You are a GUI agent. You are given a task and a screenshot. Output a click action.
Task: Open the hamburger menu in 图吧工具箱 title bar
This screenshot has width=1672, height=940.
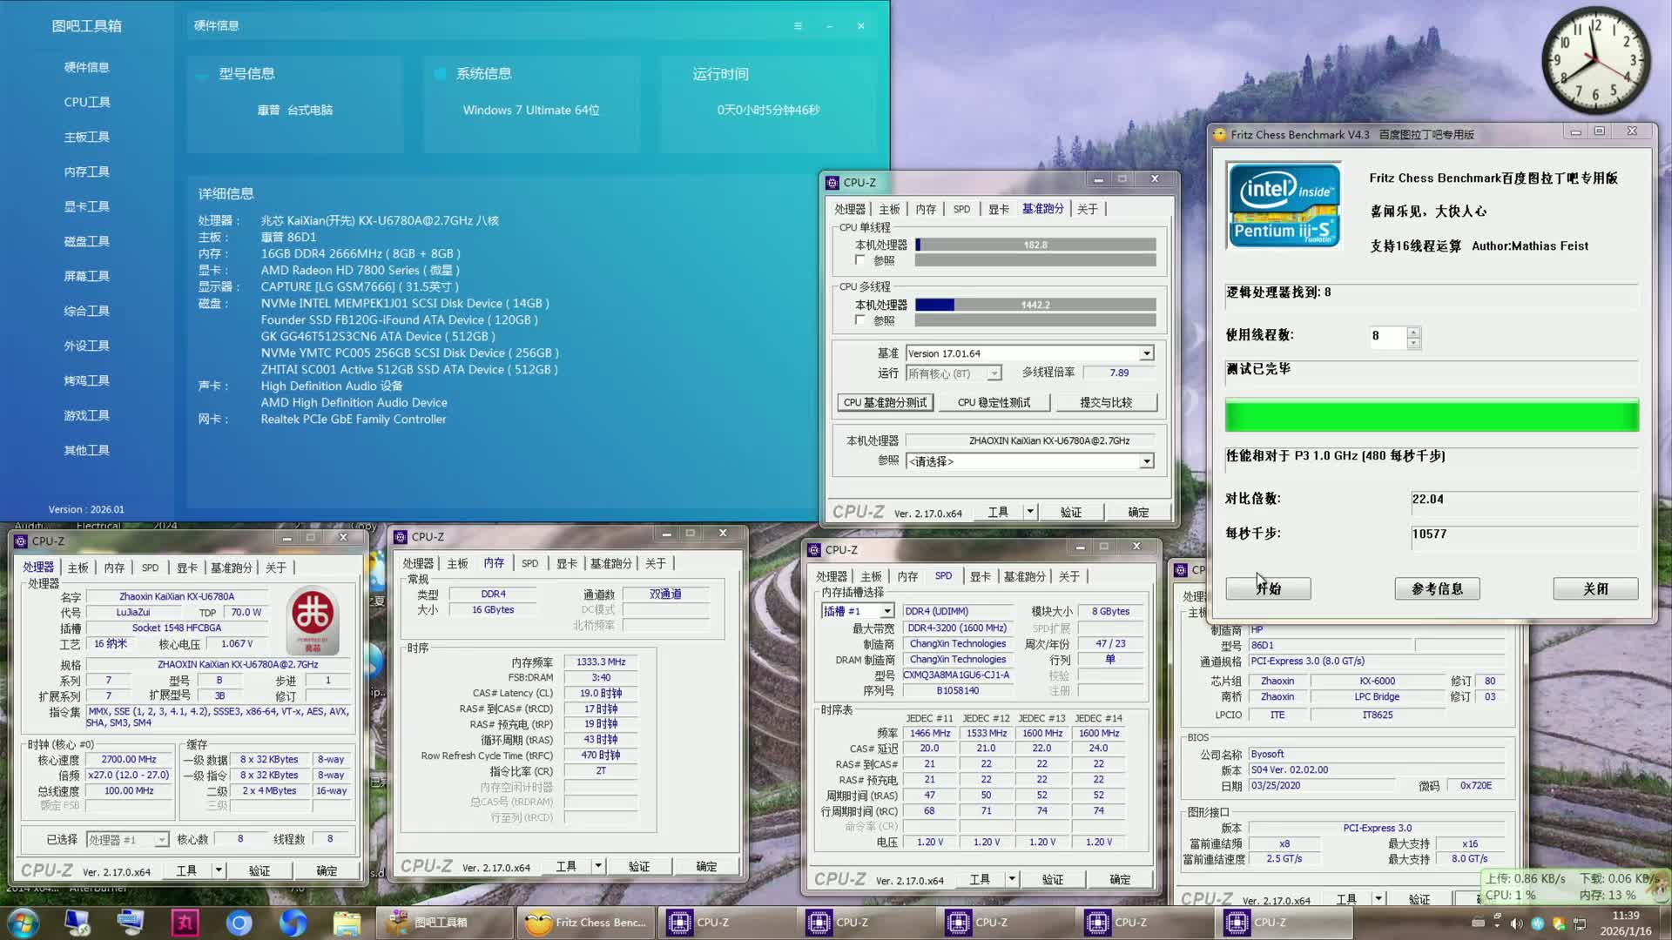pyautogui.click(x=798, y=26)
